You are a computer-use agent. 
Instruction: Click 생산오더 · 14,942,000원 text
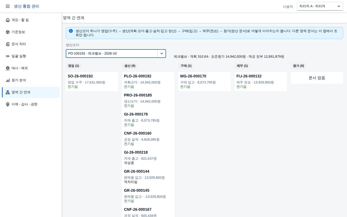142,102
